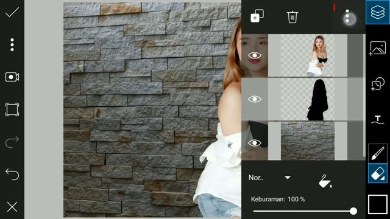Image resolution: width=390 pixels, height=219 pixels.
Task: Add a new layer via plus-duplicate icon
Action: [x=257, y=16]
